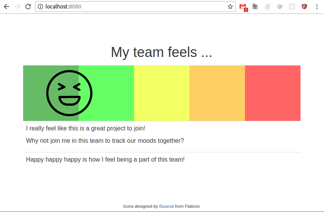Click 'I really feel like this is a great project to join!'
This screenshot has width=324, height=212.
pos(86,128)
